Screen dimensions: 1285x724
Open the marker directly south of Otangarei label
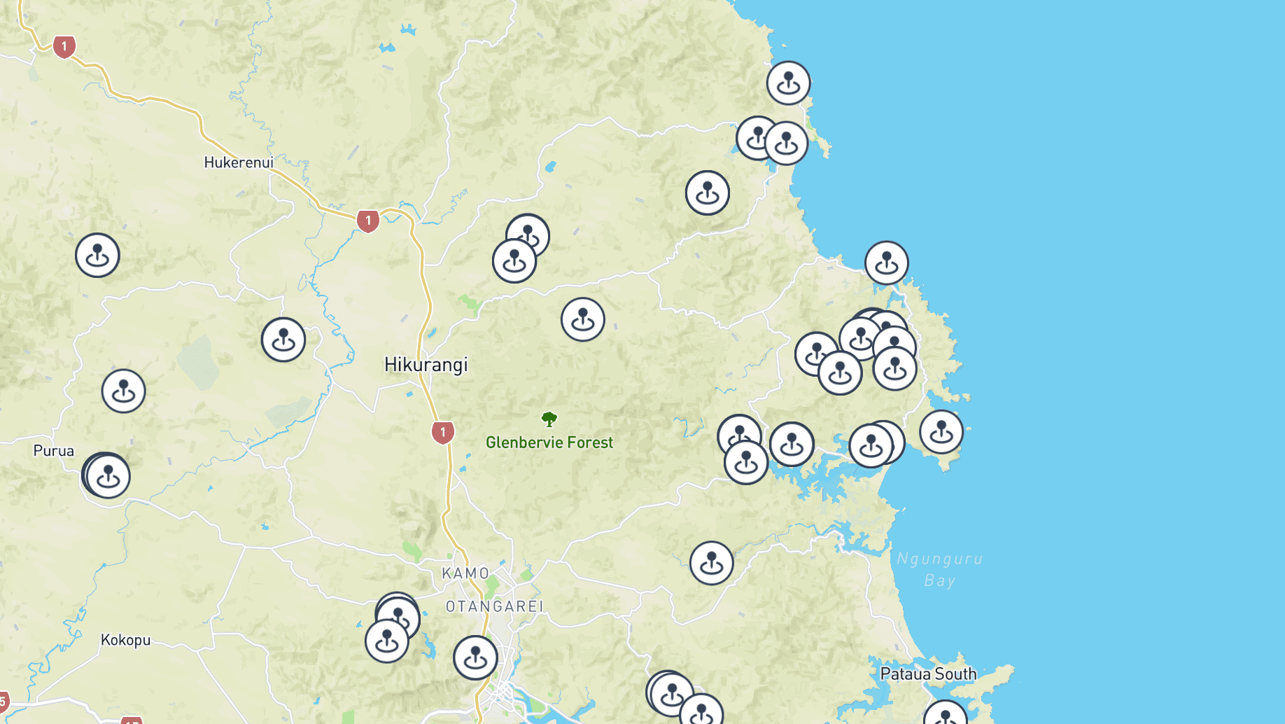[476, 657]
